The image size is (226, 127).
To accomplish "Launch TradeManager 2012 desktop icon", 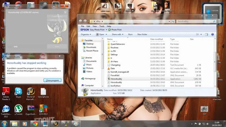I will tap(6, 111).
